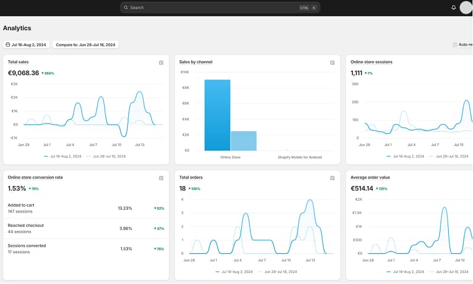
Task: Click the user avatar in top bar
Action: point(466,8)
